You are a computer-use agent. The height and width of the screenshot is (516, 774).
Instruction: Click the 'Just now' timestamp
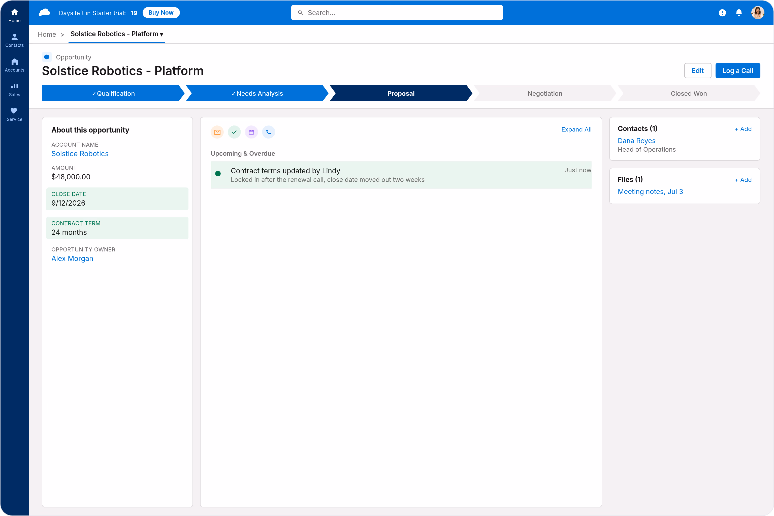tap(578, 170)
